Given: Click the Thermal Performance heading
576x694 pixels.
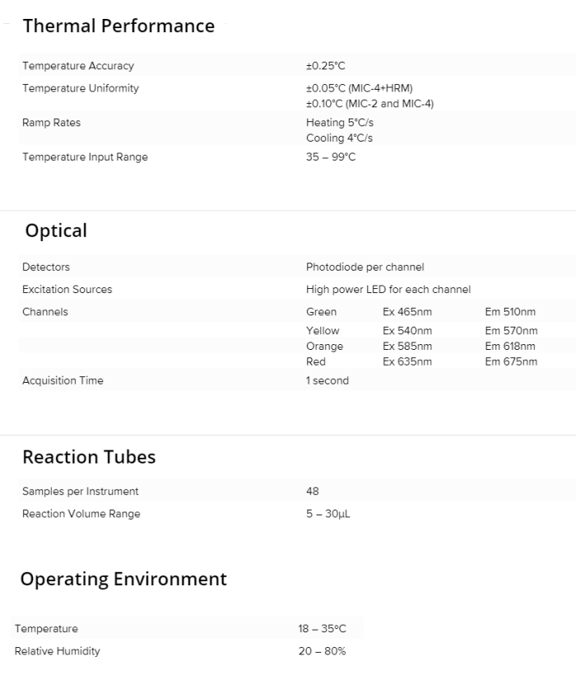Looking at the screenshot, I should coord(118,26).
